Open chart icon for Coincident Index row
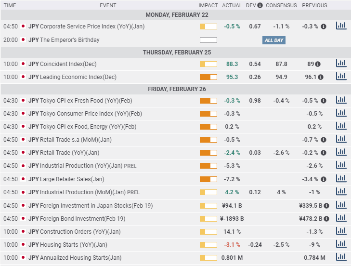351x266 pixels. coord(341,64)
